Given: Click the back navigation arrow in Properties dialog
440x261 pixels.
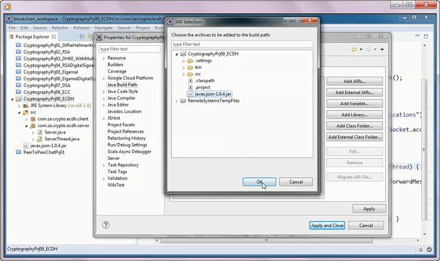Looking at the screenshot, I should (354, 49).
